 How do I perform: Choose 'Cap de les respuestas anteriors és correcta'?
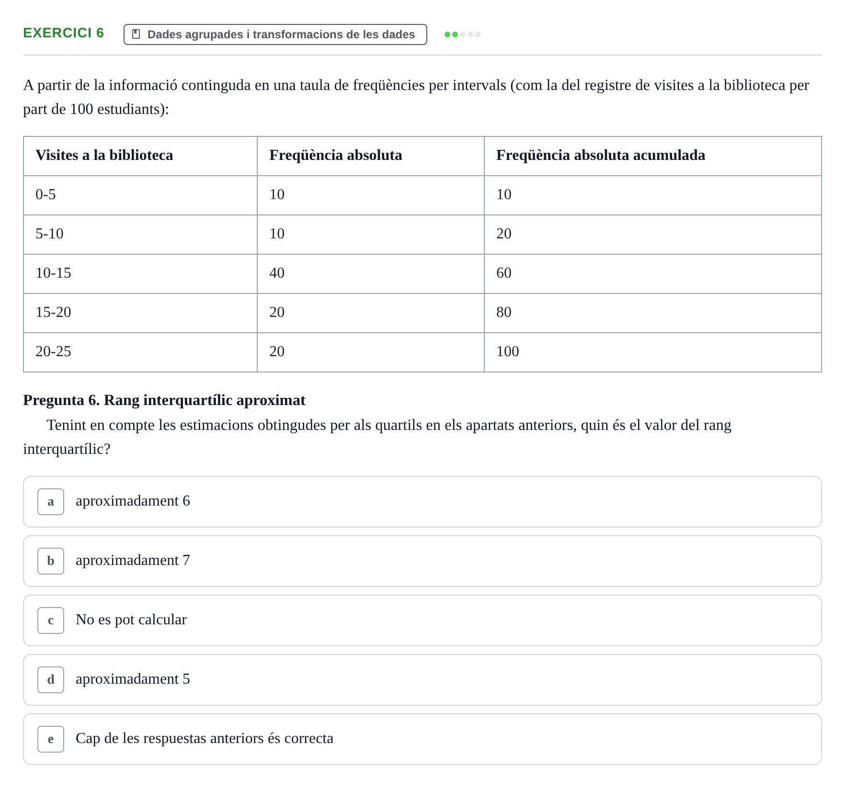(205, 738)
